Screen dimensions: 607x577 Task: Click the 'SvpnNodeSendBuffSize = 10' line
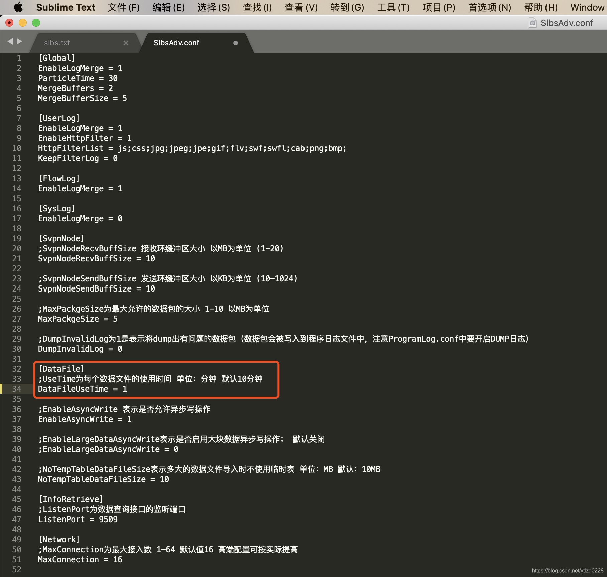96,288
